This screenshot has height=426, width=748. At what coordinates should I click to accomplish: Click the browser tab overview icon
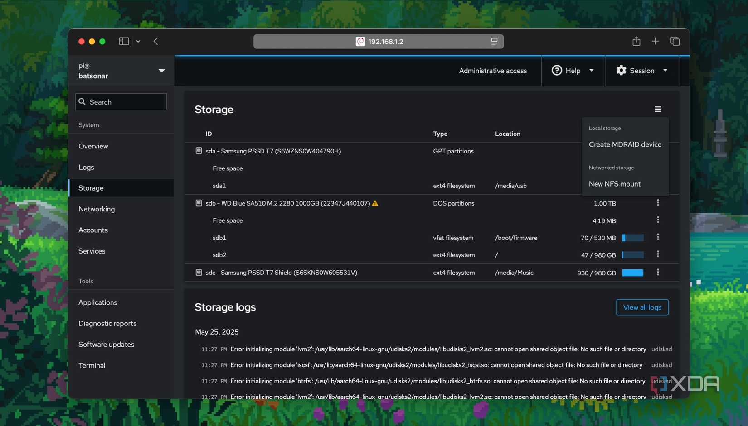(x=675, y=41)
